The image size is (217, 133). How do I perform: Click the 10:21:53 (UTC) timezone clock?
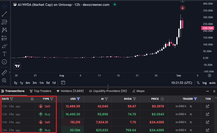tap(182, 83)
